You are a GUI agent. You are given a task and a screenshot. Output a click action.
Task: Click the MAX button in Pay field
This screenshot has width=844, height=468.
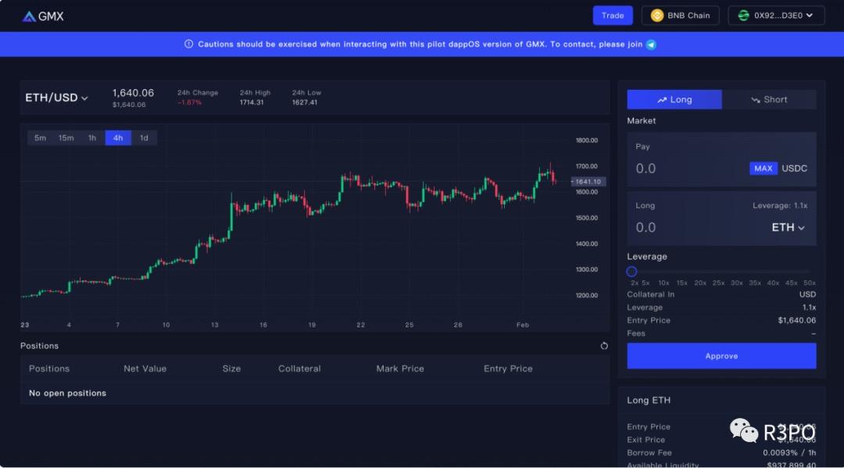[763, 168]
